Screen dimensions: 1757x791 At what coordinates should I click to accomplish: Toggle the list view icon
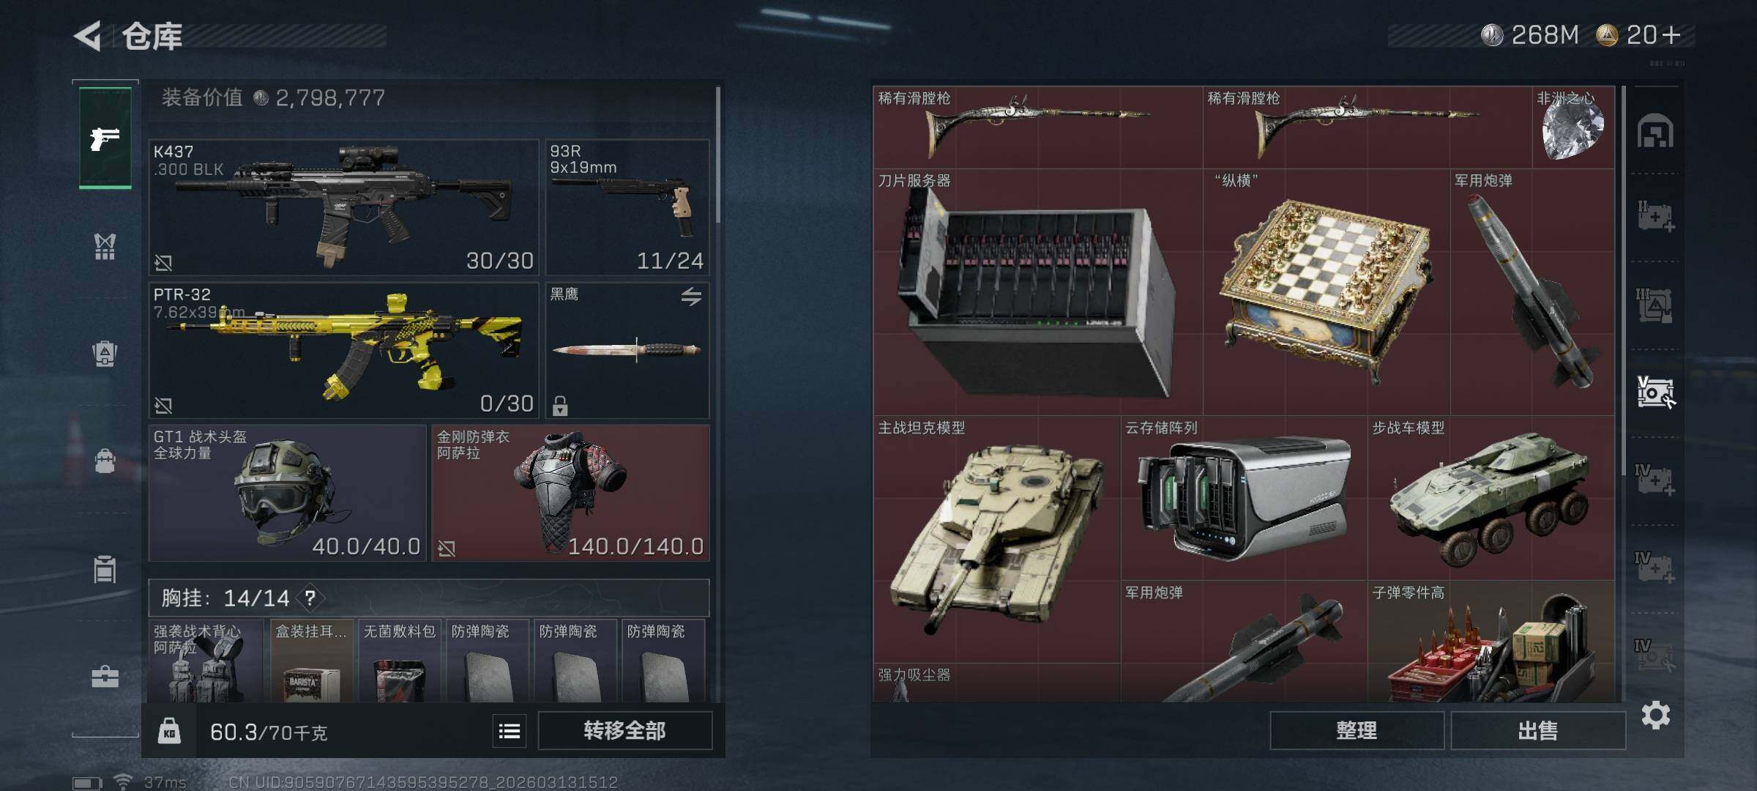(510, 730)
